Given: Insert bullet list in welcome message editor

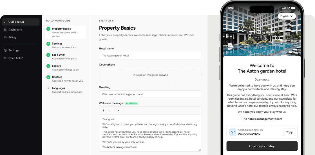Looking at the screenshot, I should point(118,110).
